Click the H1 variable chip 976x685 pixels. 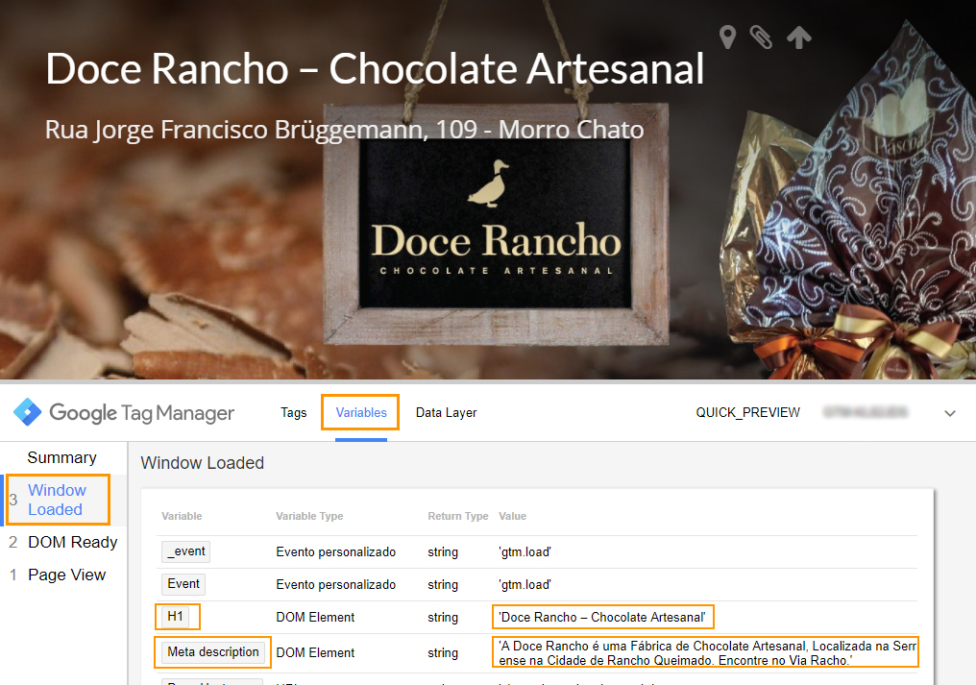pos(175,617)
